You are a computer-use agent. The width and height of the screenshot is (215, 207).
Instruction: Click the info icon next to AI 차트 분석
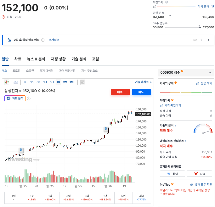(x=29, y=98)
